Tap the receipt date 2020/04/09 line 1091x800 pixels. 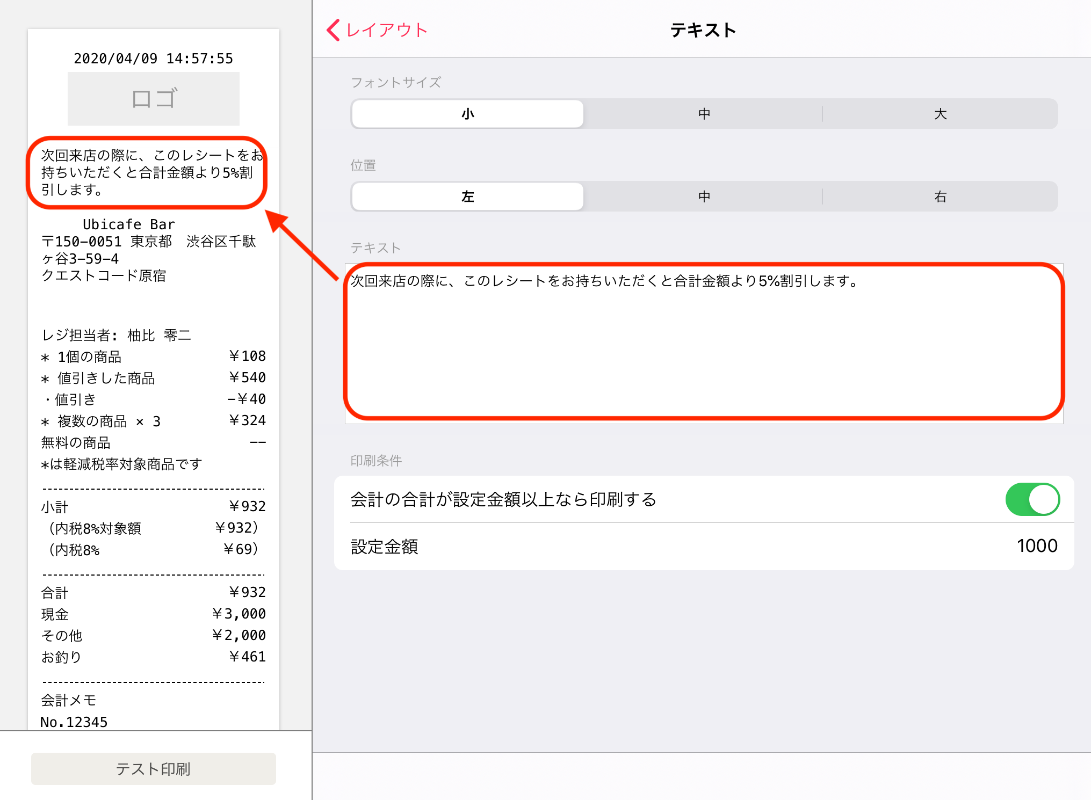[153, 59]
